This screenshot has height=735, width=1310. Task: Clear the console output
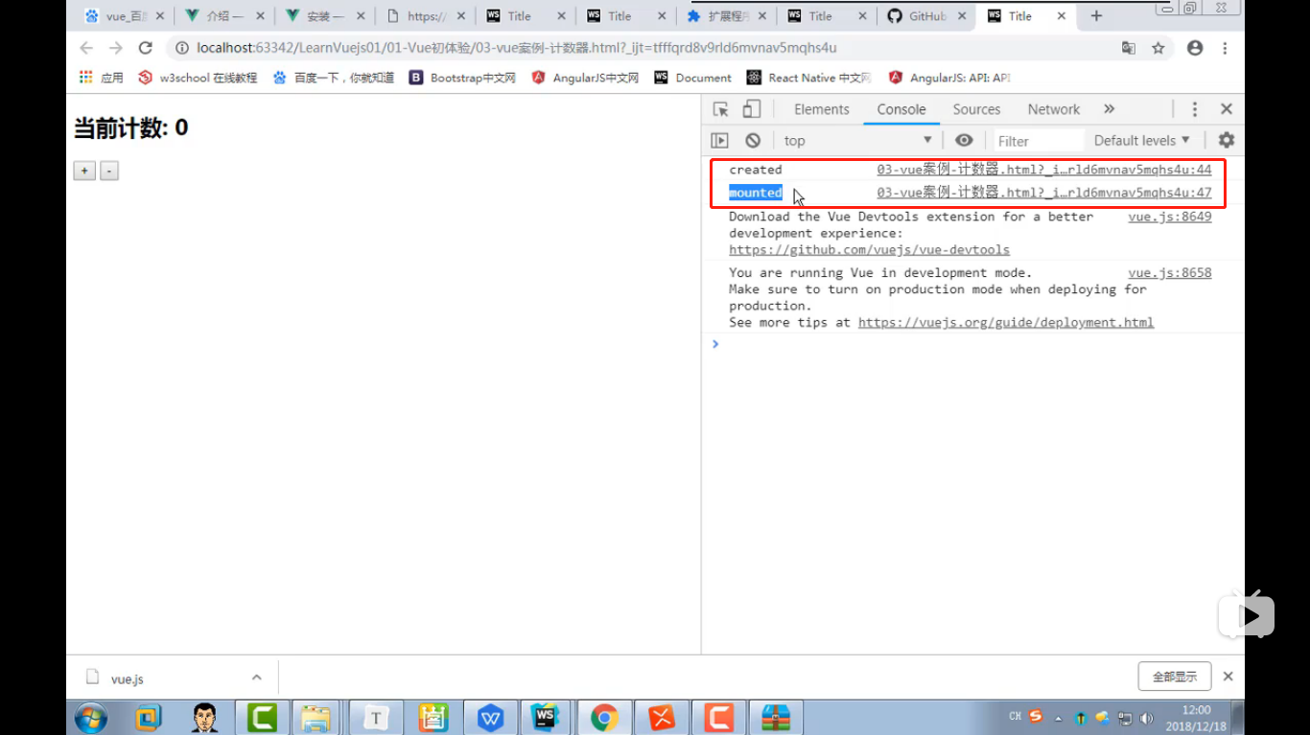click(x=753, y=140)
